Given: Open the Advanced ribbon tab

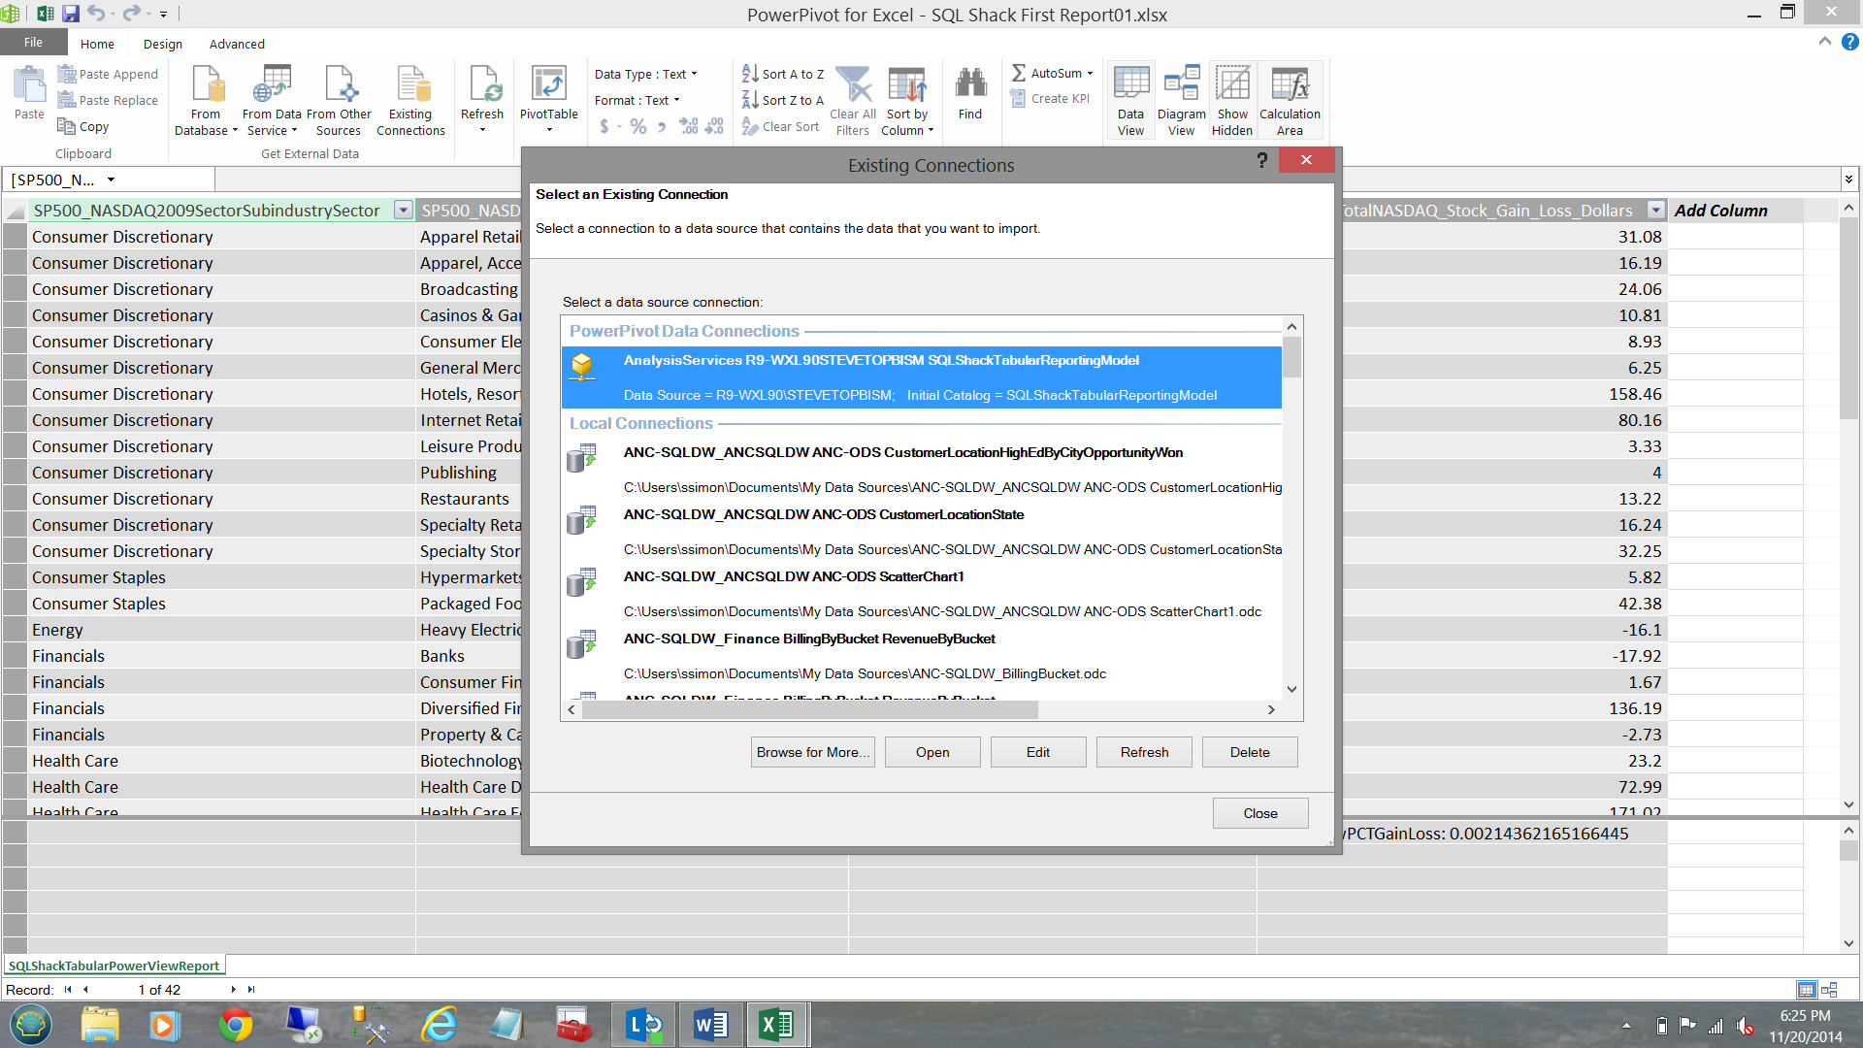Looking at the screenshot, I should pos(237,44).
